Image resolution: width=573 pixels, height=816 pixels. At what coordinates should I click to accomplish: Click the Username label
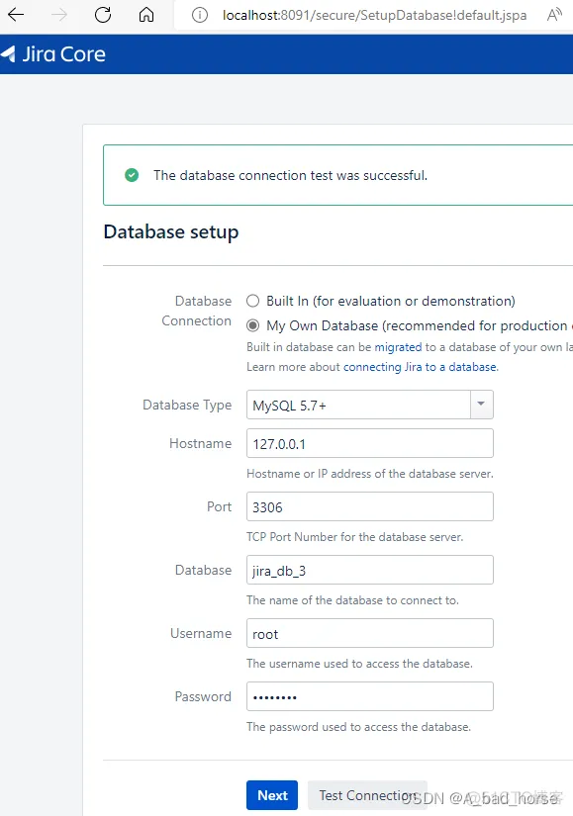click(x=201, y=633)
